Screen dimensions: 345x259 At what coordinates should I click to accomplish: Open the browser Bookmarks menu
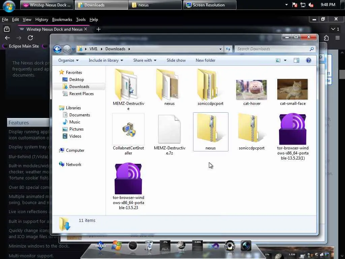62,20
